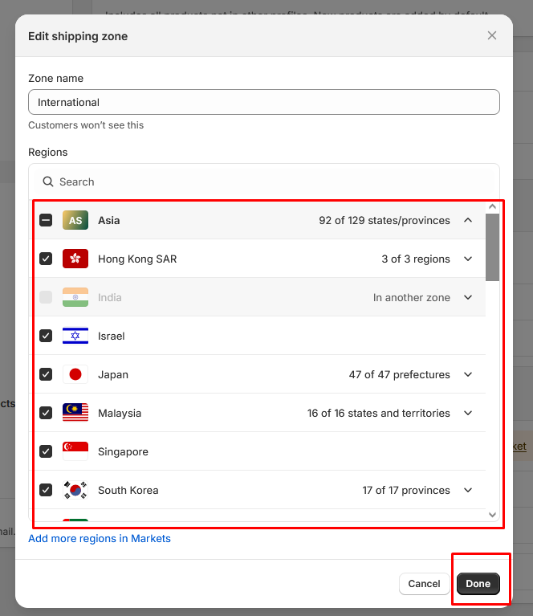
Task: Click the Singapore country name
Action: tap(123, 451)
